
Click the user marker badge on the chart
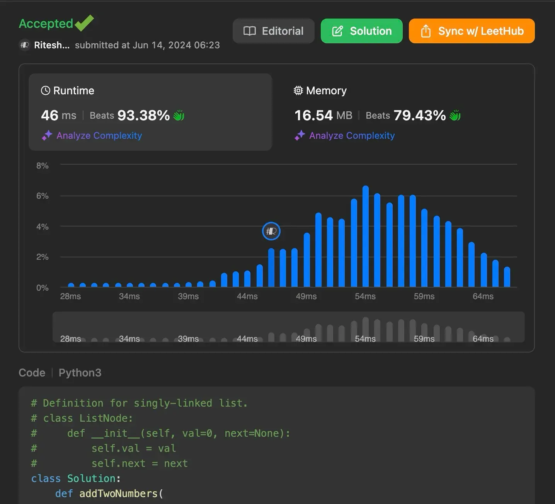pos(271,231)
